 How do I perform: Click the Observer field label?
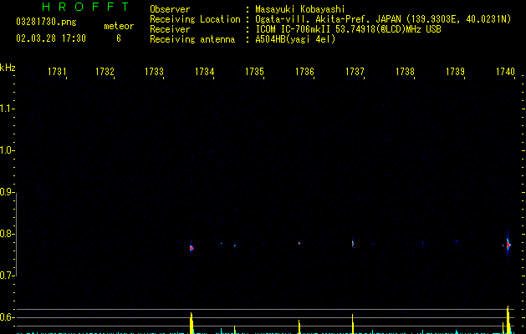pyautogui.click(x=170, y=9)
